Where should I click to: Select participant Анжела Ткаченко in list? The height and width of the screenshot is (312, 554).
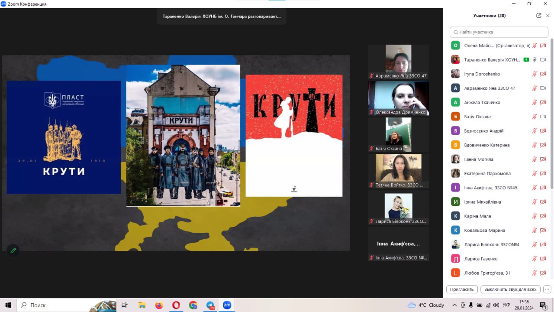498,102
